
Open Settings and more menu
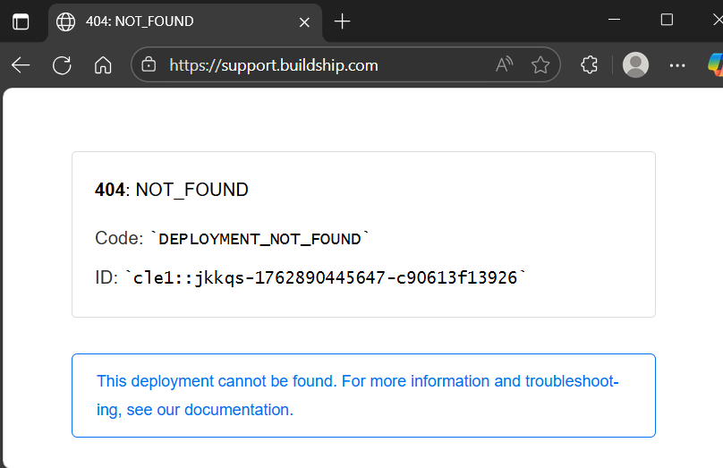click(x=677, y=64)
